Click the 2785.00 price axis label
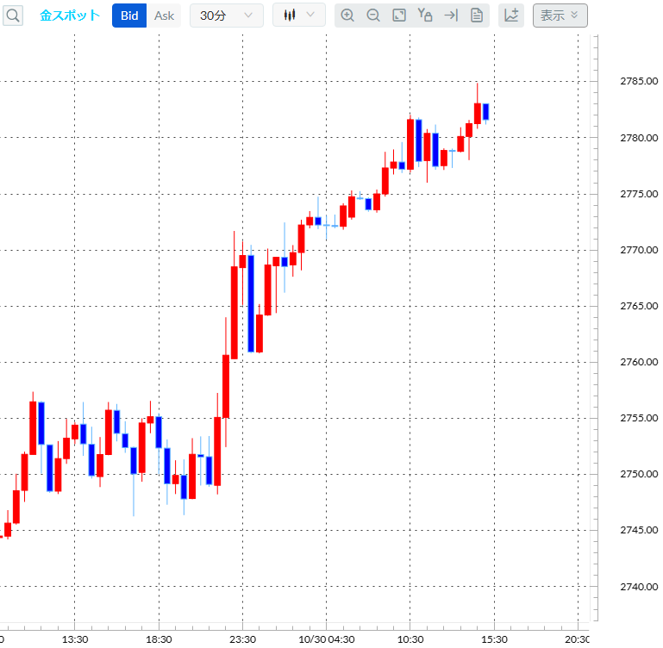This screenshot has width=663, height=648. click(x=639, y=81)
